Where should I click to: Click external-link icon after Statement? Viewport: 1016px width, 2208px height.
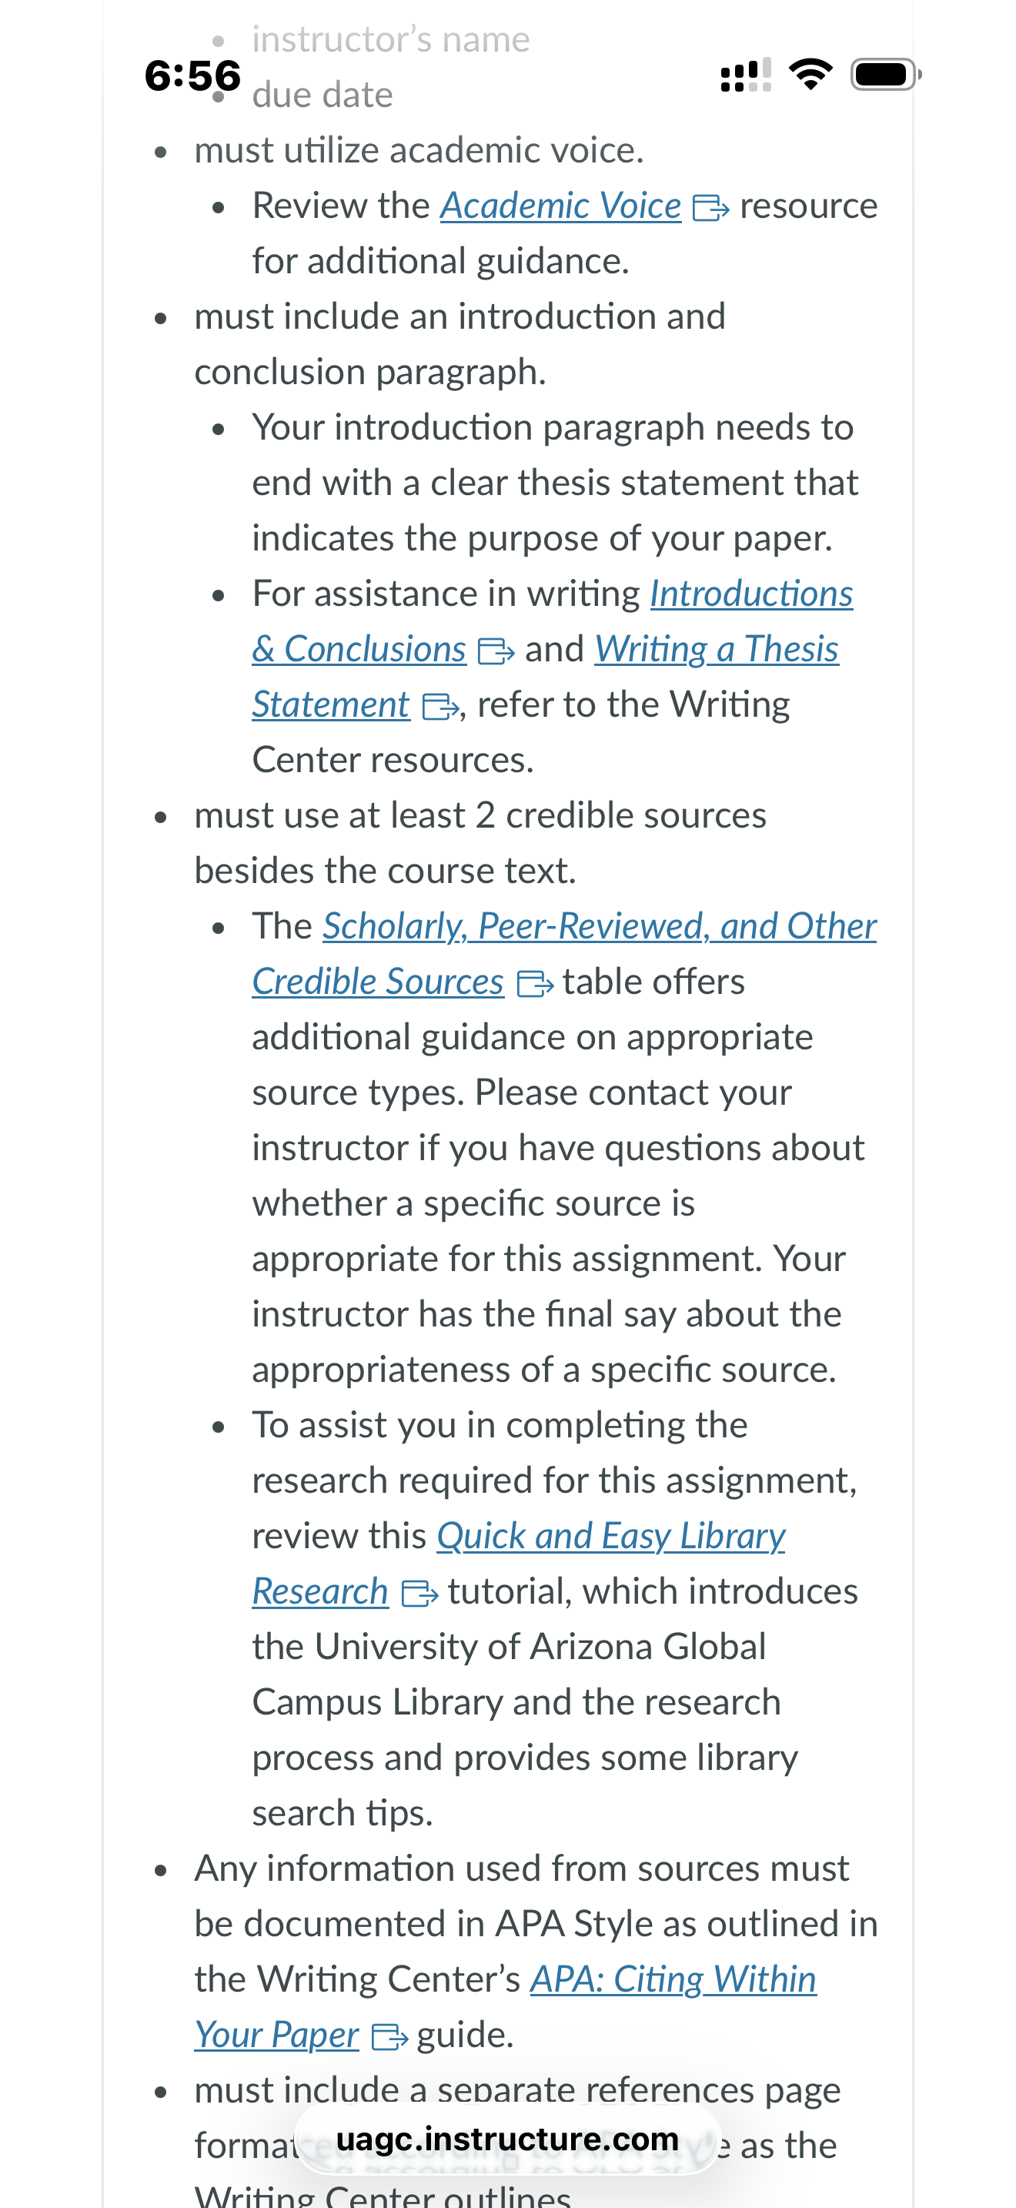[x=441, y=706]
